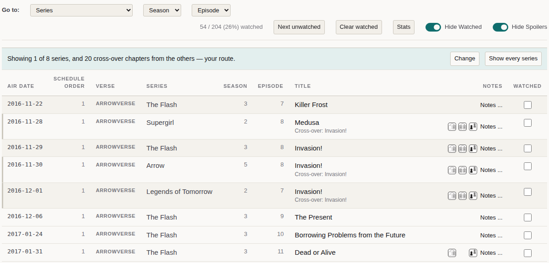Click two-page book icon in The Flash Invasion! row

(463, 148)
